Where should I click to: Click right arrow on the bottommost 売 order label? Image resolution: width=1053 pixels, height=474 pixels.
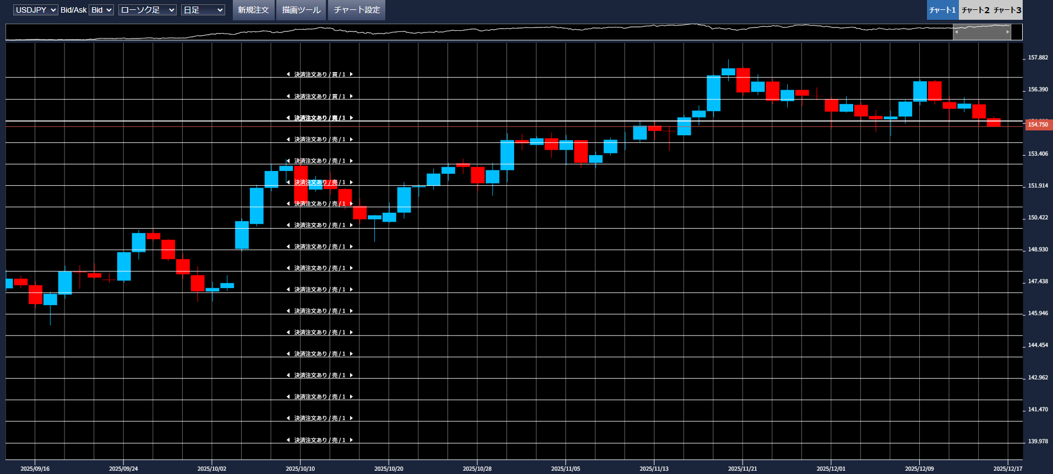point(351,440)
